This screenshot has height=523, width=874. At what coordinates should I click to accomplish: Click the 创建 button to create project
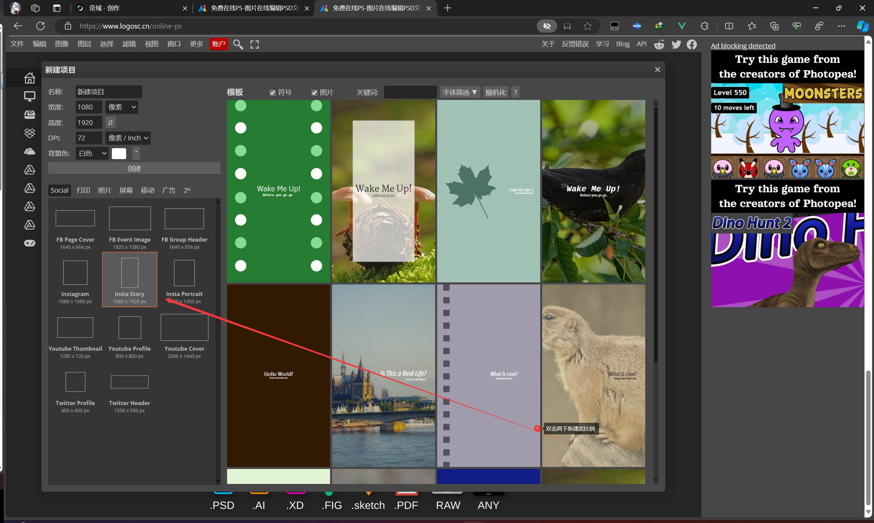(134, 168)
